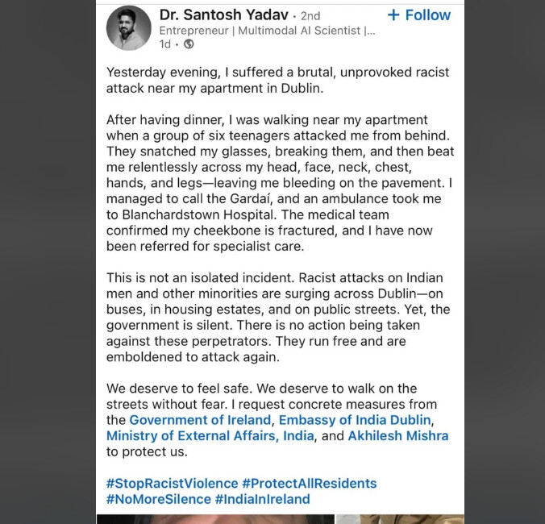The height and width of the screenshot is (524, 545).
Task: Open the Government of Ireland mention
Action: (200, 420)
